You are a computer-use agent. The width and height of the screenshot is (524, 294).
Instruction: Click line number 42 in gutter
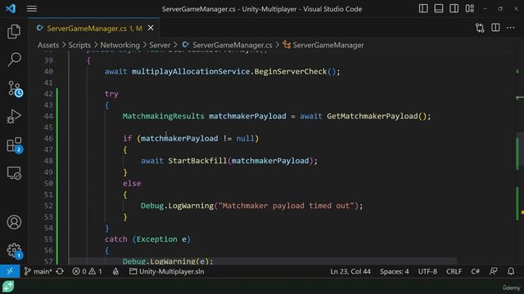click(x=48, y=94)
